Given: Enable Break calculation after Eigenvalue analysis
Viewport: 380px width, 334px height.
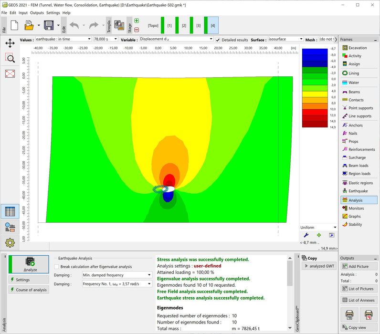Looking at the screenshot, I should point(57,267).
